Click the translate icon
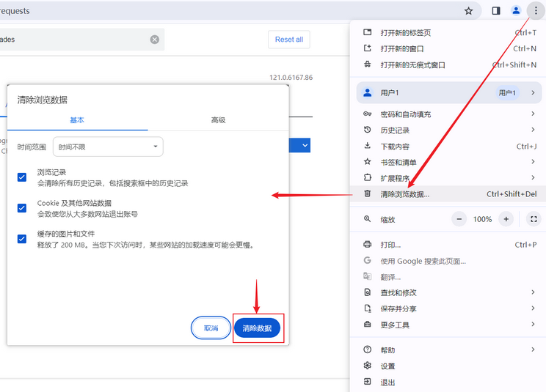This screenshot has height=392, width=546. 368,276
